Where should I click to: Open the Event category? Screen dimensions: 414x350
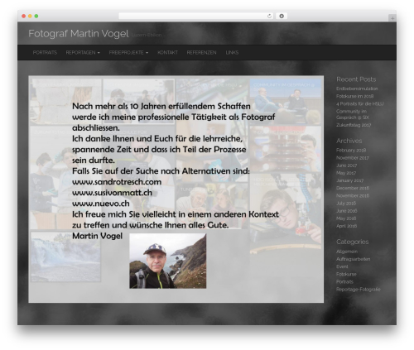point(342,266)
